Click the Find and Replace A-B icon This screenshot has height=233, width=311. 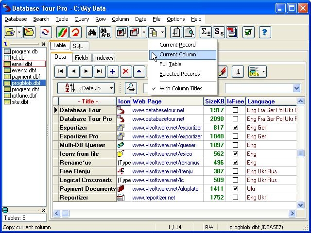pos(105,33)
